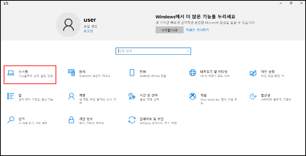
Task: Select the 접근성 category title
Action: click(x=265, y=95)
